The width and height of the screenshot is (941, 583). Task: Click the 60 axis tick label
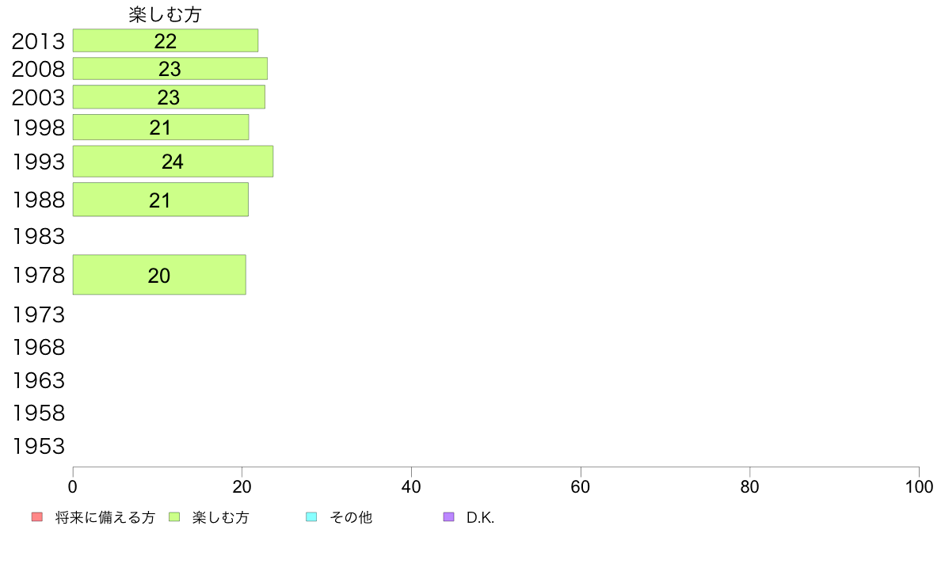click(581, 487)
